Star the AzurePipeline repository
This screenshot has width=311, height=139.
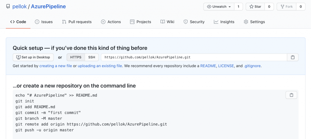point(255,7)
